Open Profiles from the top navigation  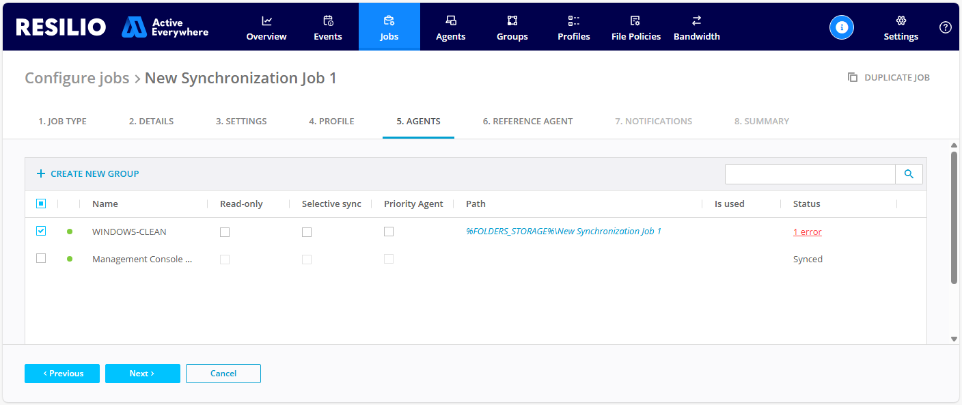574,27
